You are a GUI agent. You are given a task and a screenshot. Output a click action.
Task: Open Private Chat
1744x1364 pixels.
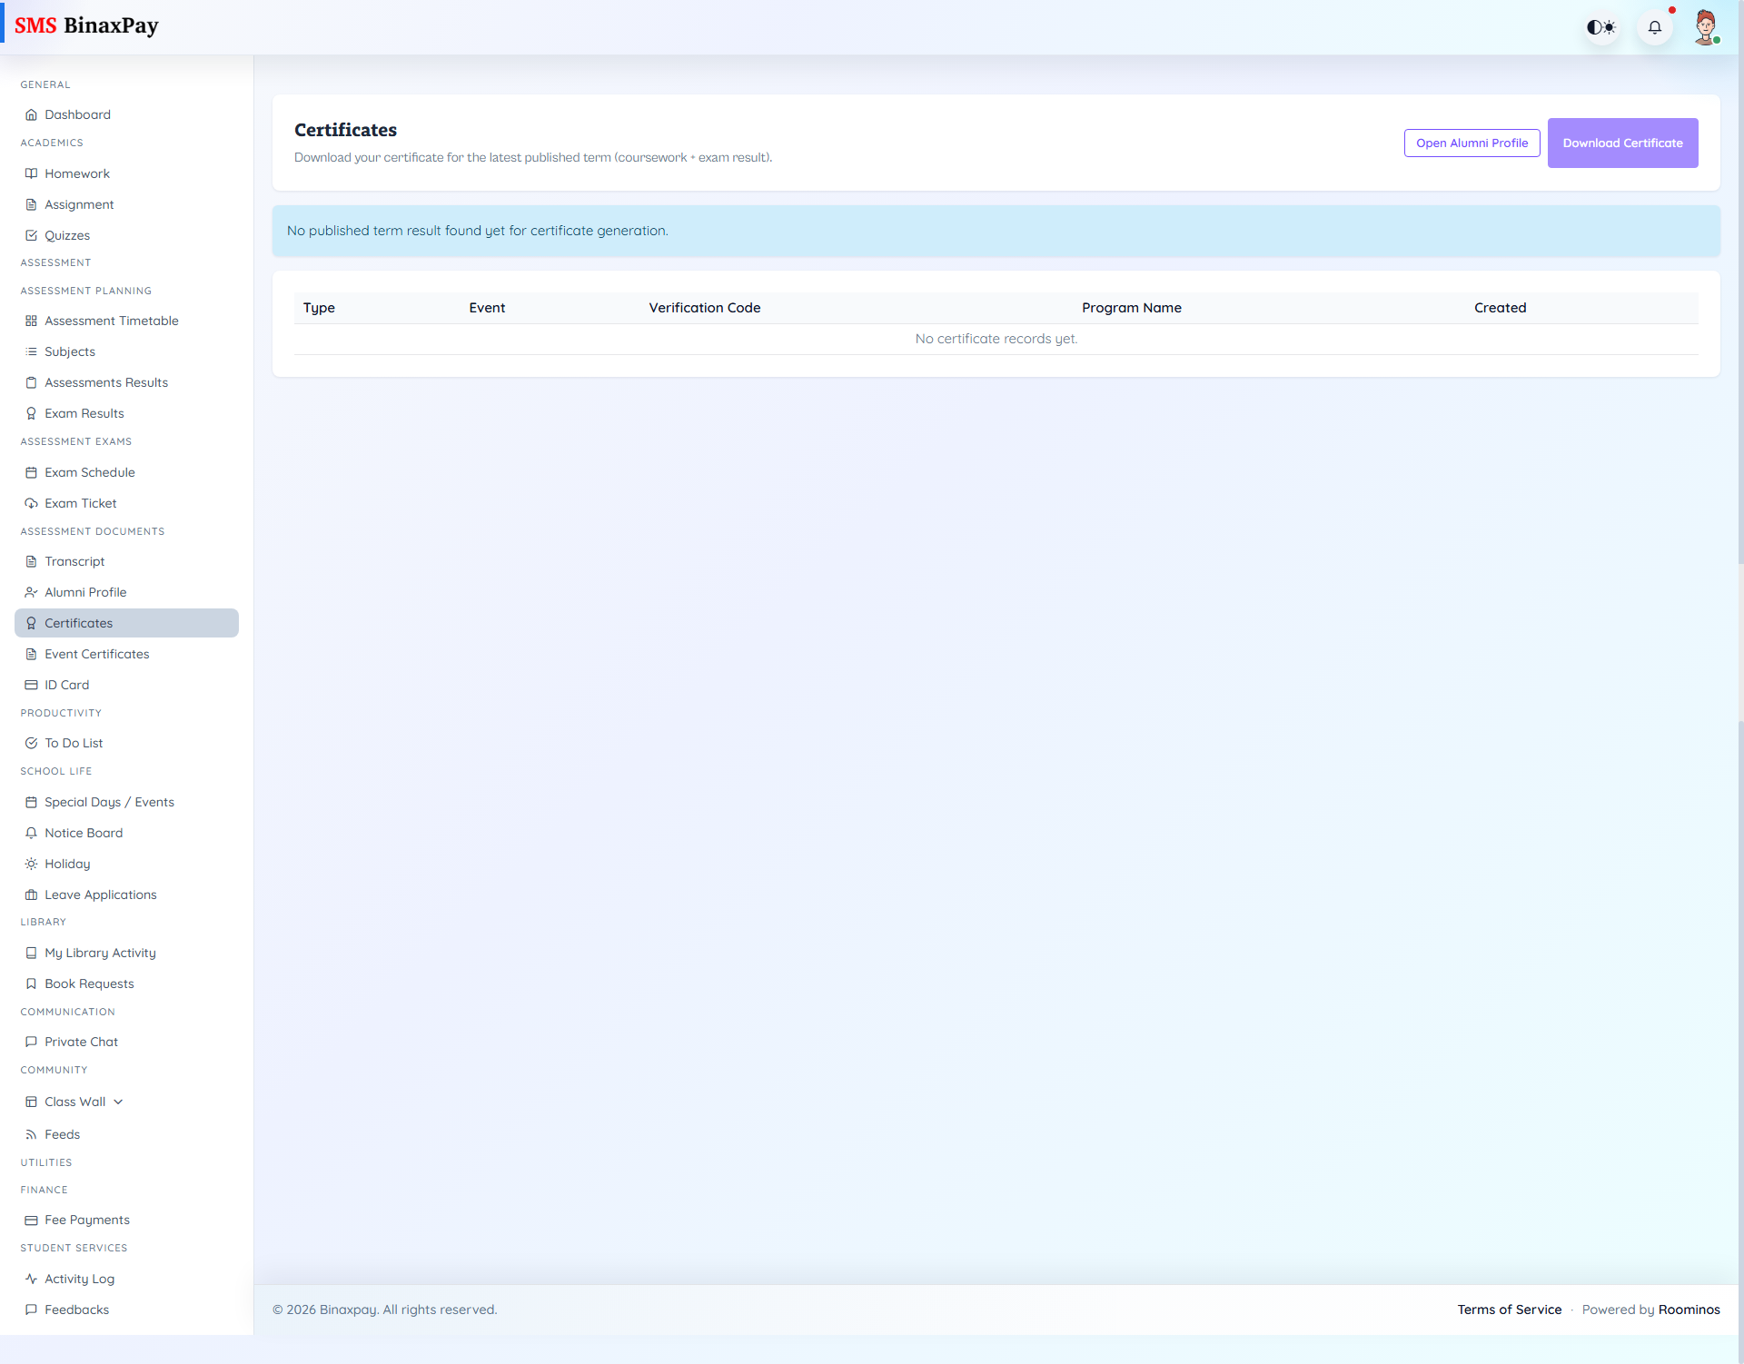click(81, 1041)
